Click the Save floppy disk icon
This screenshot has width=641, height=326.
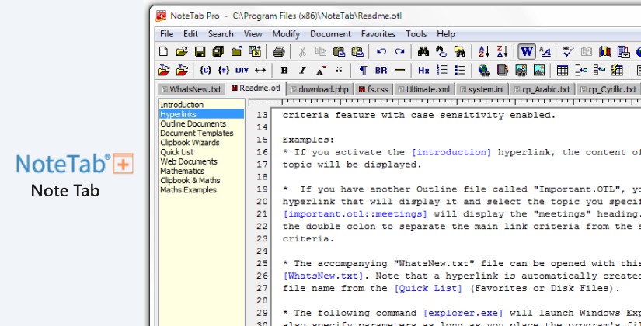click(x=200, y=52)
